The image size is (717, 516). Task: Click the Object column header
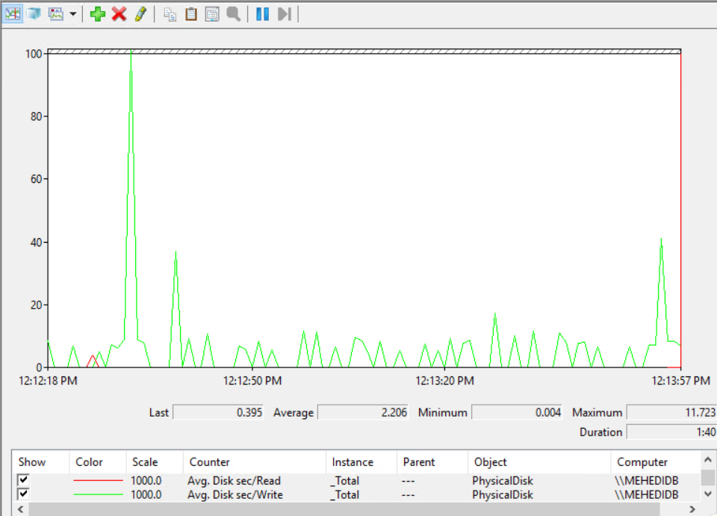(x=490, y=462)
